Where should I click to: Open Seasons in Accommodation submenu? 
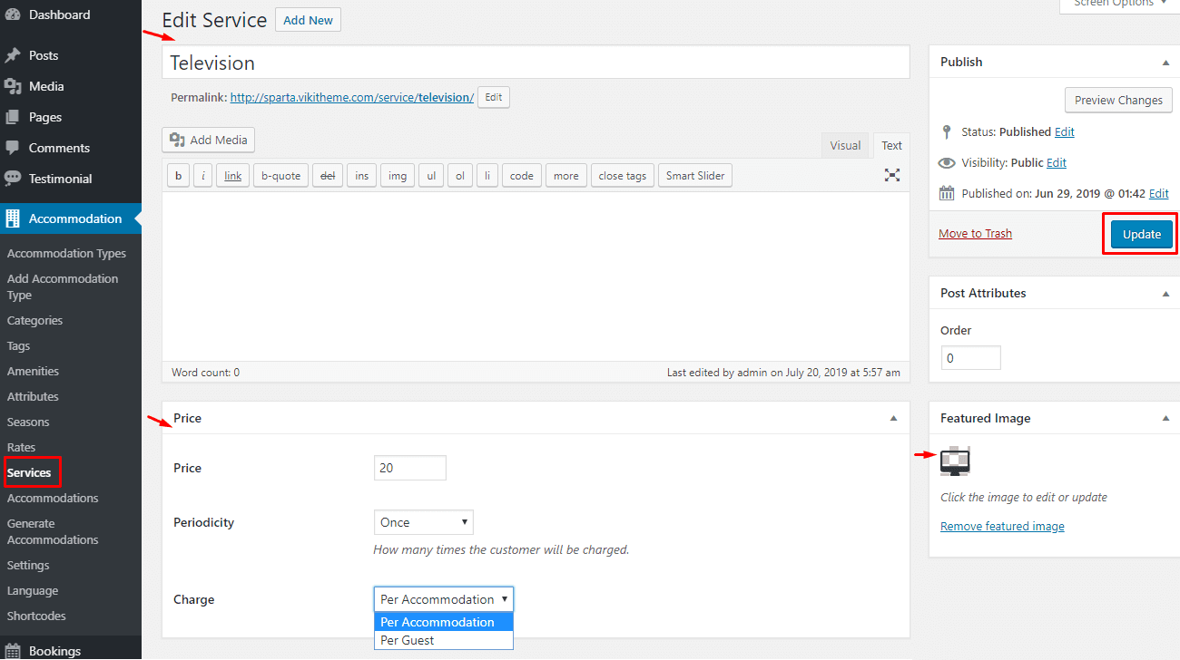pos(28,422)
